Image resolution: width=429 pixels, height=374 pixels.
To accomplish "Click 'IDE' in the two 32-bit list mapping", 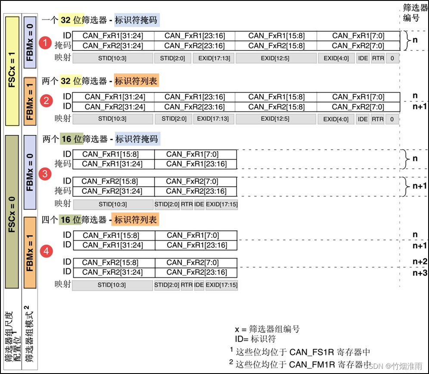I will 363,119.
